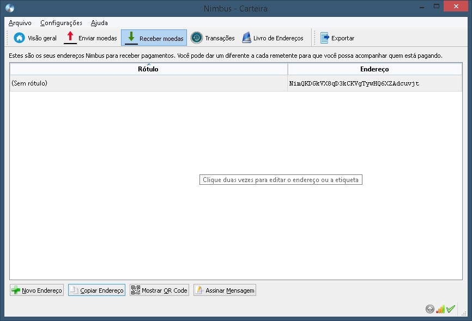472x321 pixels.
Task: Click the window resize grip in the status bar
Action: tap(464, 313)
